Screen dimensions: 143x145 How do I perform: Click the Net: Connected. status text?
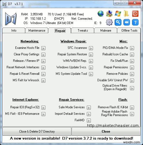point(82,19)
